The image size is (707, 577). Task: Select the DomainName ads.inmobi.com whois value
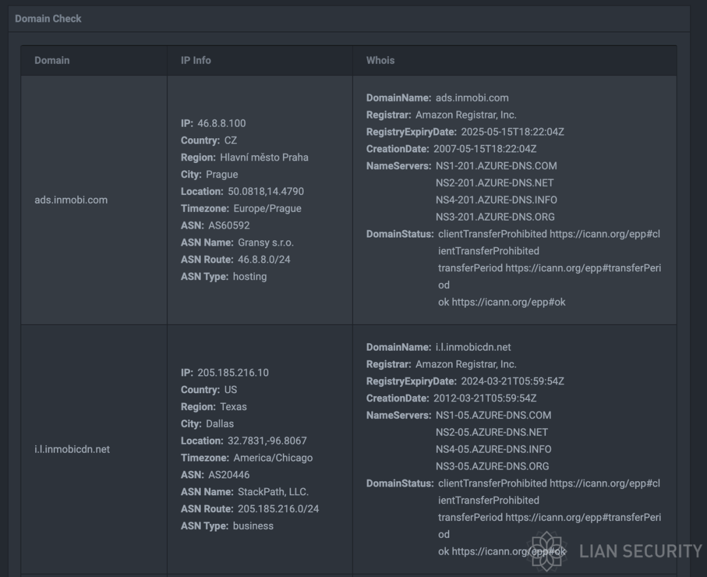click(471, 98)
